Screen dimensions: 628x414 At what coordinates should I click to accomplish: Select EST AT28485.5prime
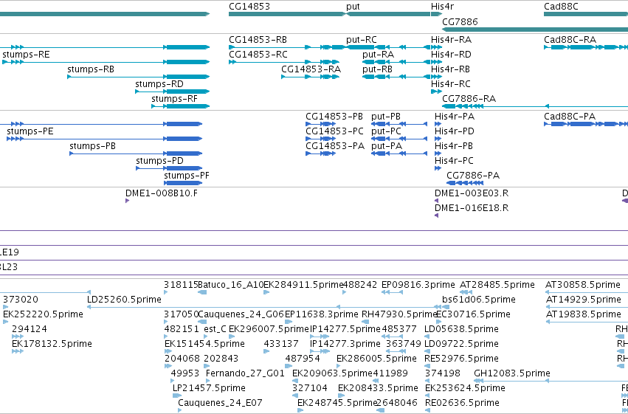pyautogui.click(x=466, y=292)
